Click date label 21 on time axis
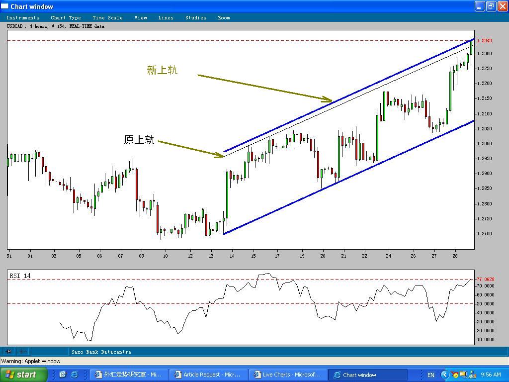Screen dimensions: 509x382 (x=343, y=256)
